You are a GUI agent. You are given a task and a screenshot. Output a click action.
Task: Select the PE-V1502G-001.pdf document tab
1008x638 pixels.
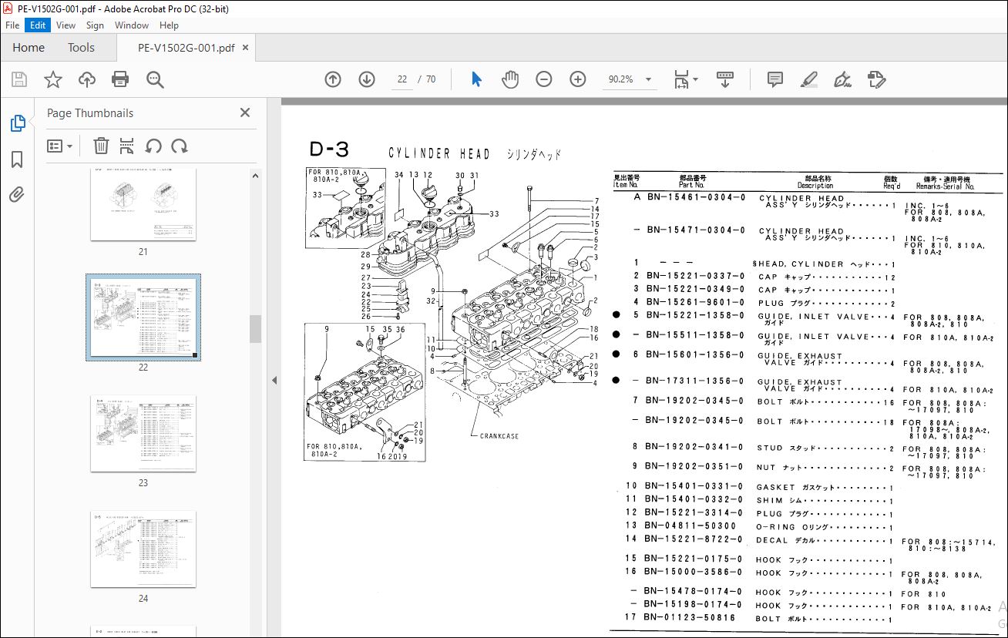tap(186, 48)
